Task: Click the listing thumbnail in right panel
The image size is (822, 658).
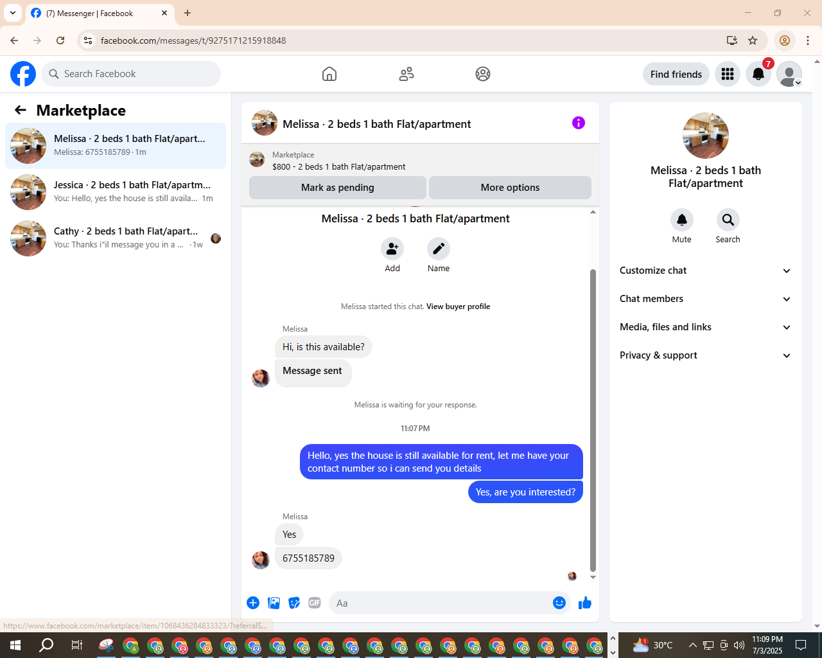Action: point(706,136)
